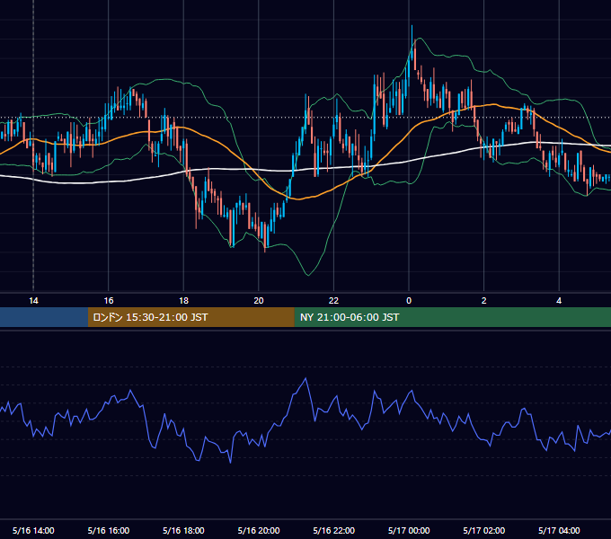Select the NY 21:00-06:00 JST session band
The height and width of the screenshot is (539, 611).
[452, 317]
